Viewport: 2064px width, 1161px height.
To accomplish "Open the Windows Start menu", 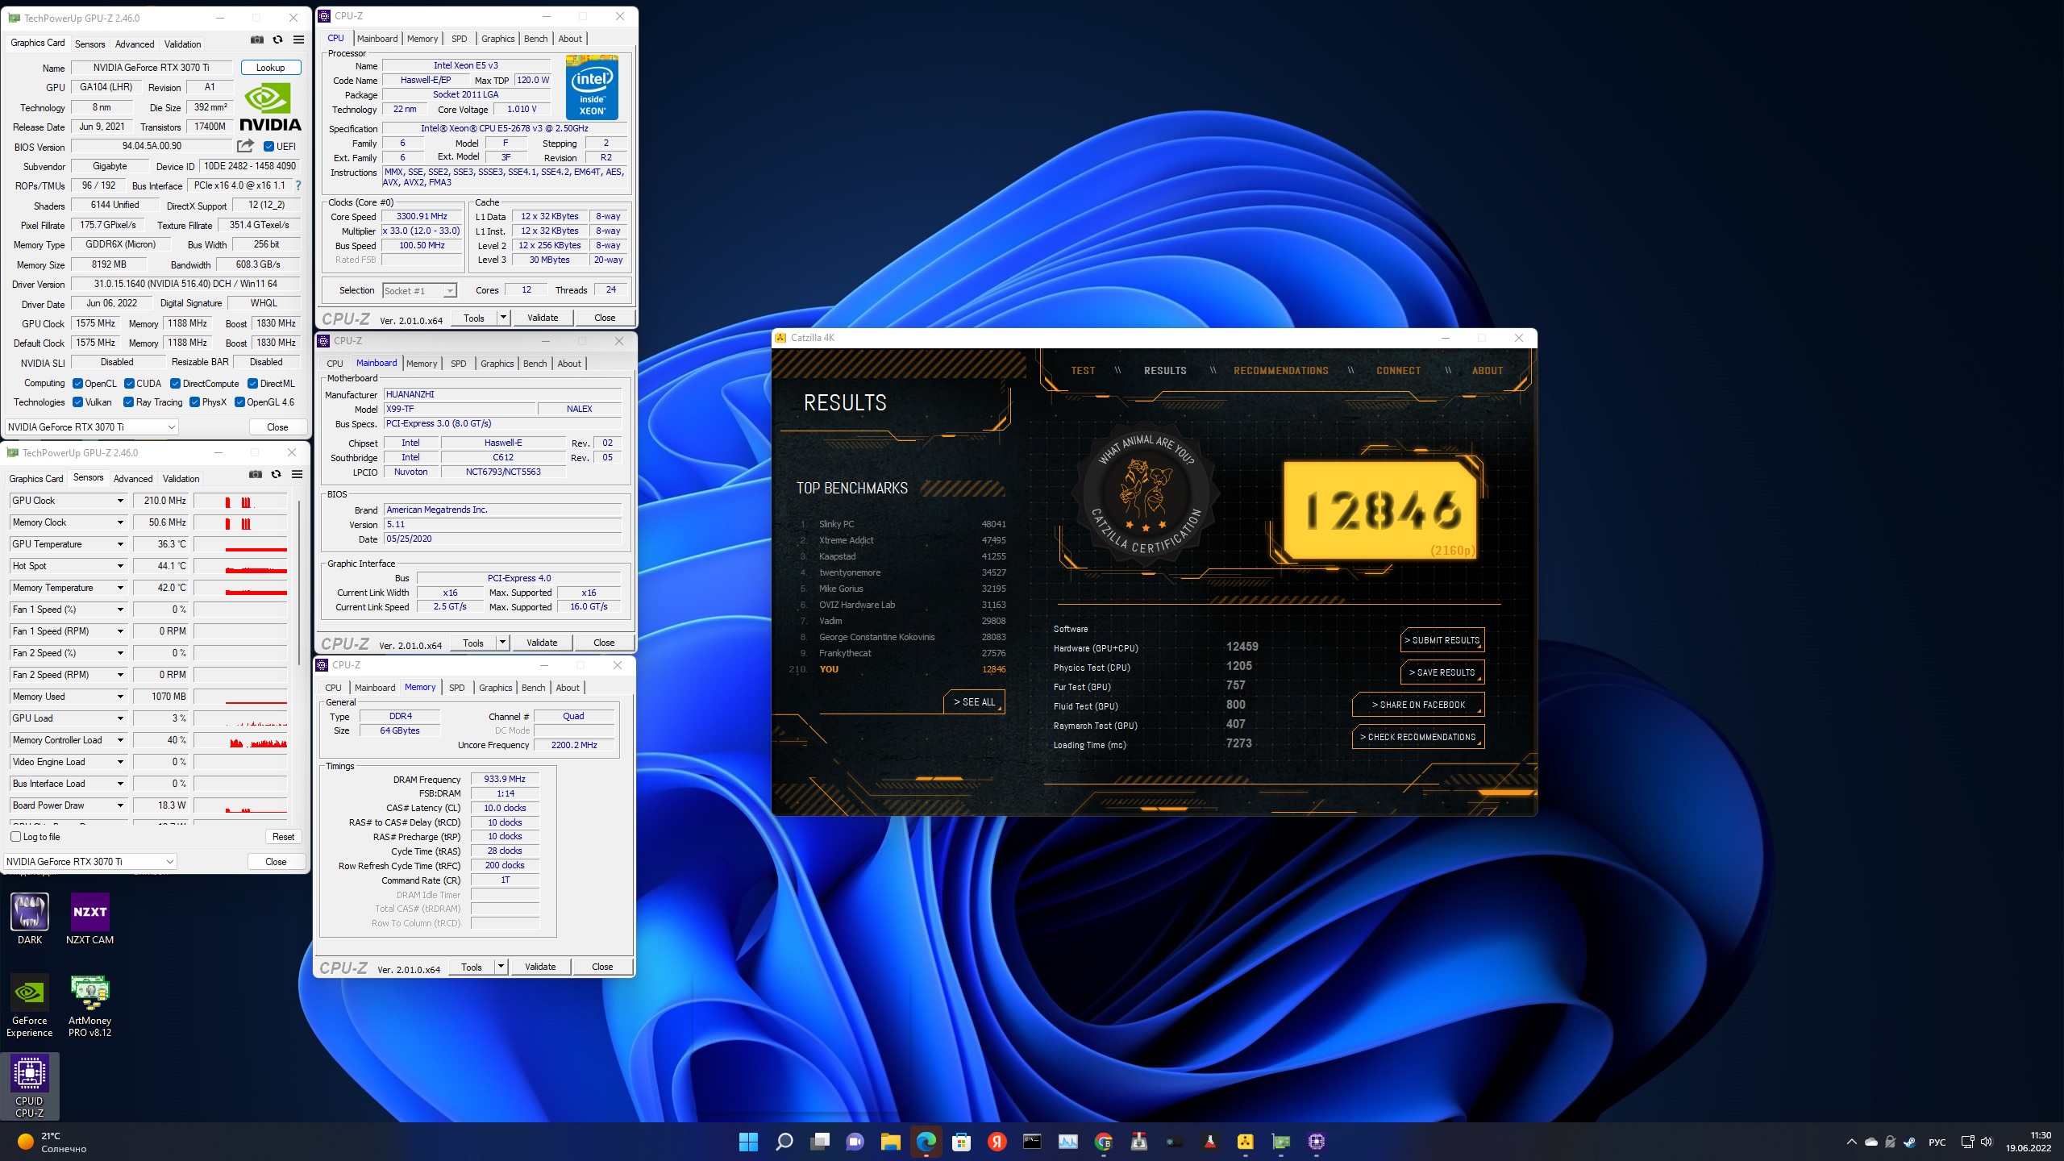I will pos(748,1142).
